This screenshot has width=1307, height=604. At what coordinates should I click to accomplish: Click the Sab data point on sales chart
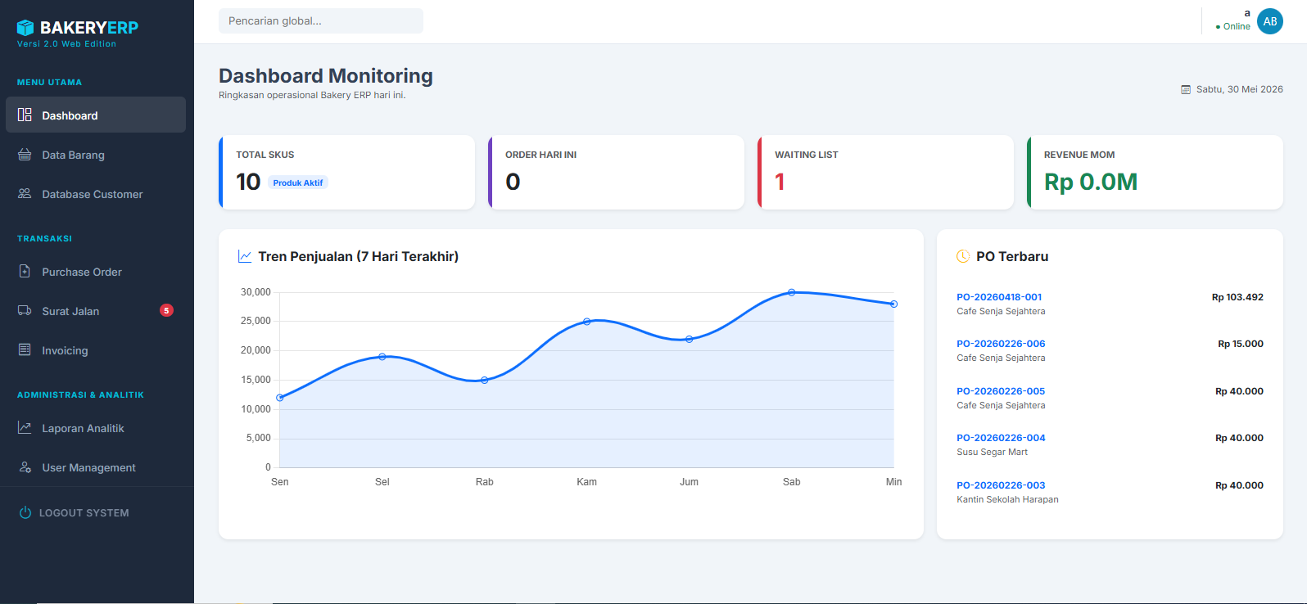pyautogui.click(x=791, y=292)
